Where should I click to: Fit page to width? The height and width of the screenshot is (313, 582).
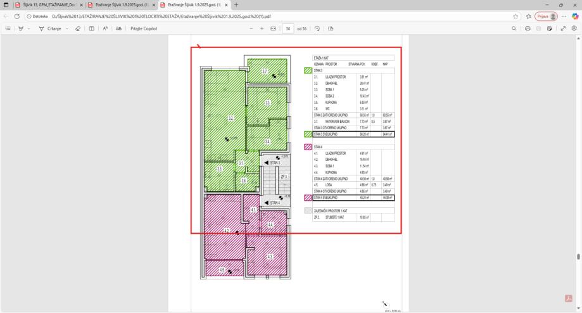(273, 29)
